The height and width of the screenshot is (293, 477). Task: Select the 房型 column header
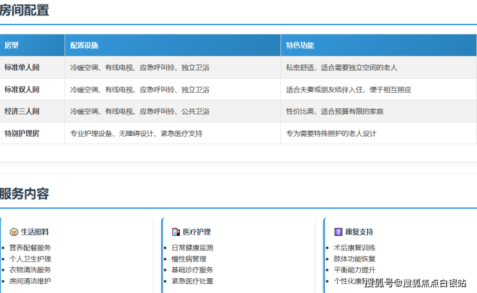coord(12,46)
